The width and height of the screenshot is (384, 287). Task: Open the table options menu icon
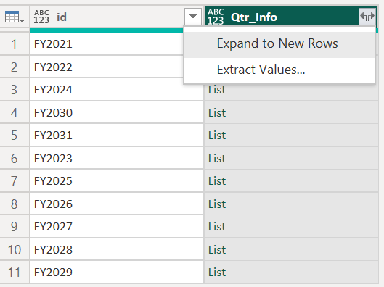(x=15, y=17)
